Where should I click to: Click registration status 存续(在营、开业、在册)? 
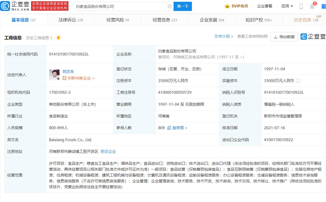pyautogui.click(x=180, y=69)
